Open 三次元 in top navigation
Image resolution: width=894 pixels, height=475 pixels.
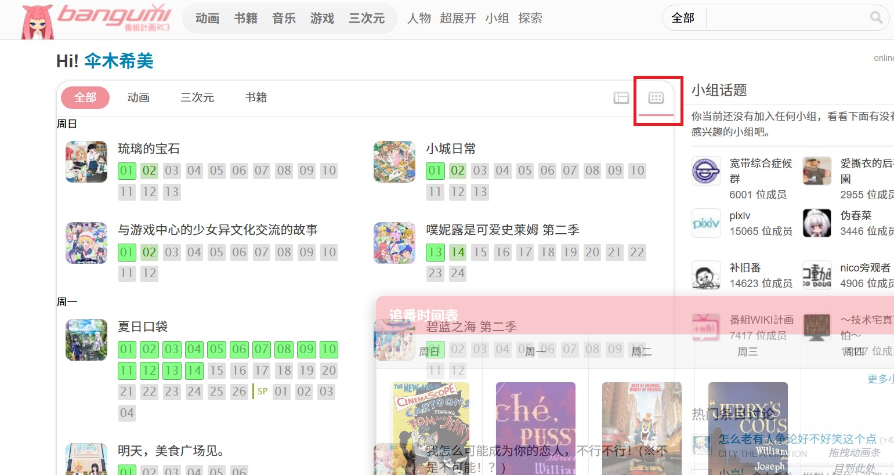click(x=367, y=19)
